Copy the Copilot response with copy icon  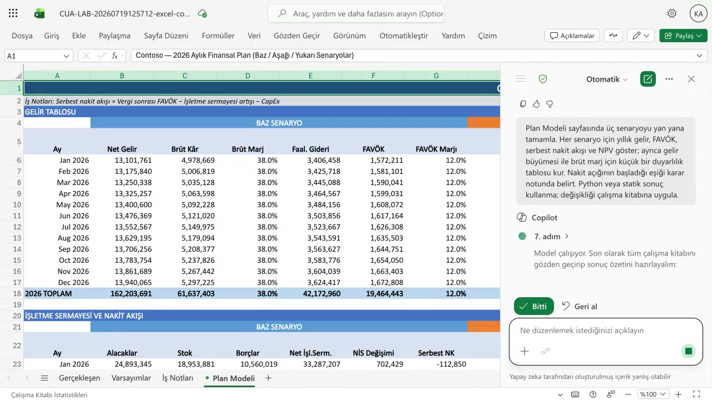[523, 104]
